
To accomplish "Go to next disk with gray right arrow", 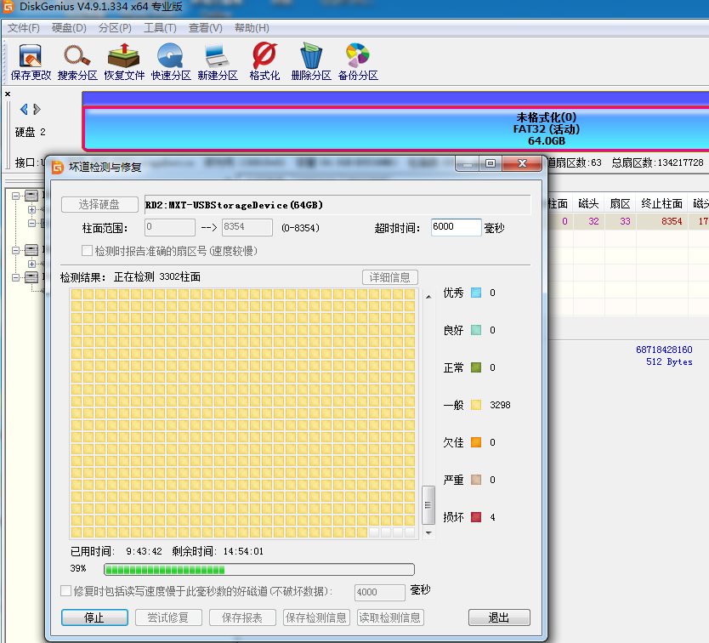I will (37, 109).
